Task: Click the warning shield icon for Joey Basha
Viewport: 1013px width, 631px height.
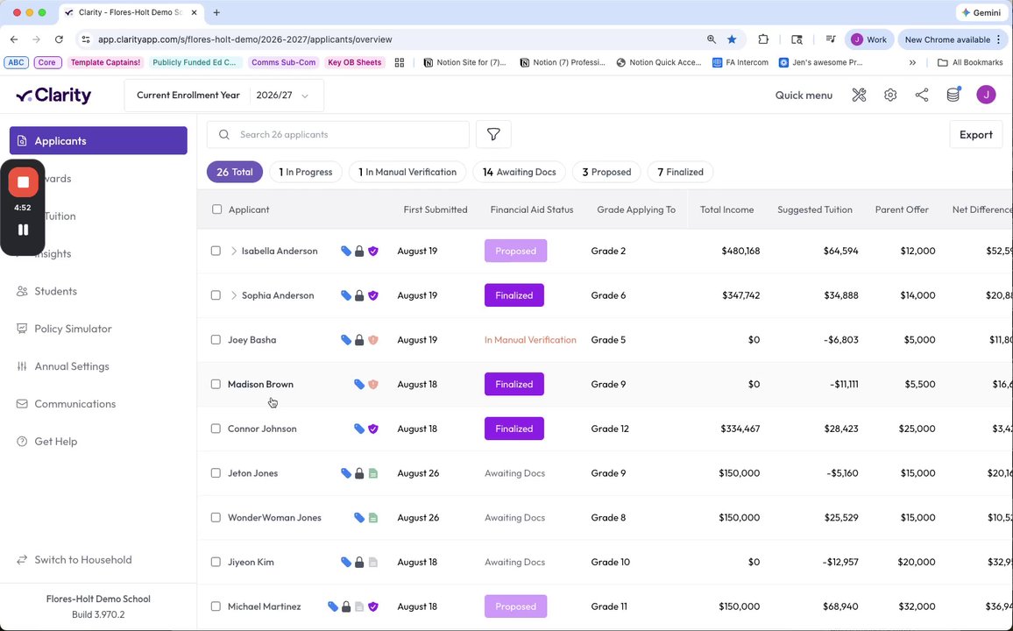Action: [x=372, y=340]
